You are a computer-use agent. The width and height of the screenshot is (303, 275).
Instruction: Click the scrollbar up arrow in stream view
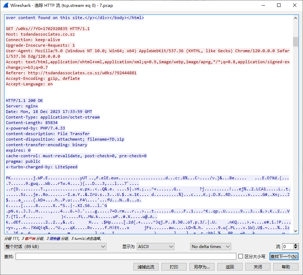295,18
